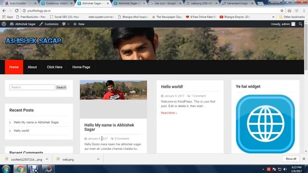Bookmark the page with the star icon
Image resolution: width=308 pixels, height=173 pixels.
pos(282,11)
